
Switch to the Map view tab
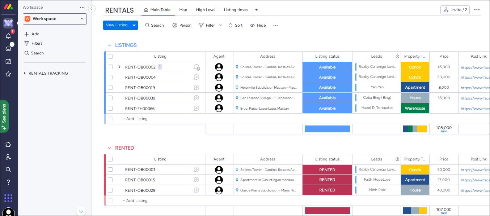click(x=183, y=10)
